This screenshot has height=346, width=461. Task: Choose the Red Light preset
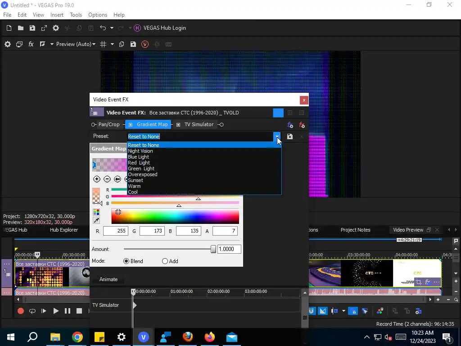click(204, 163)
